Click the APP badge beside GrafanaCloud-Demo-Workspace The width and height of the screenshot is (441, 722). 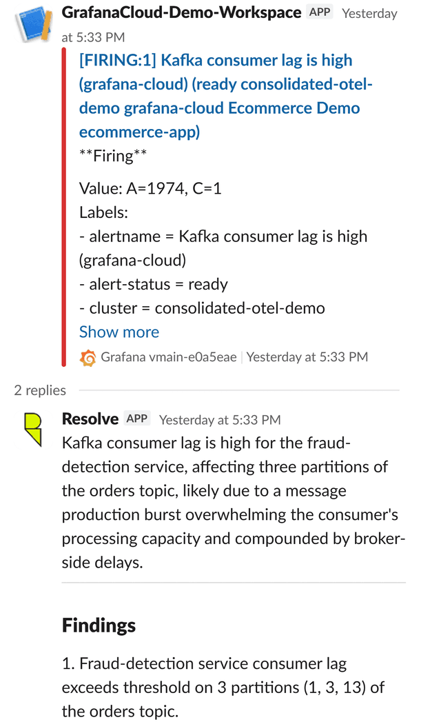click(x=319, y=12)
